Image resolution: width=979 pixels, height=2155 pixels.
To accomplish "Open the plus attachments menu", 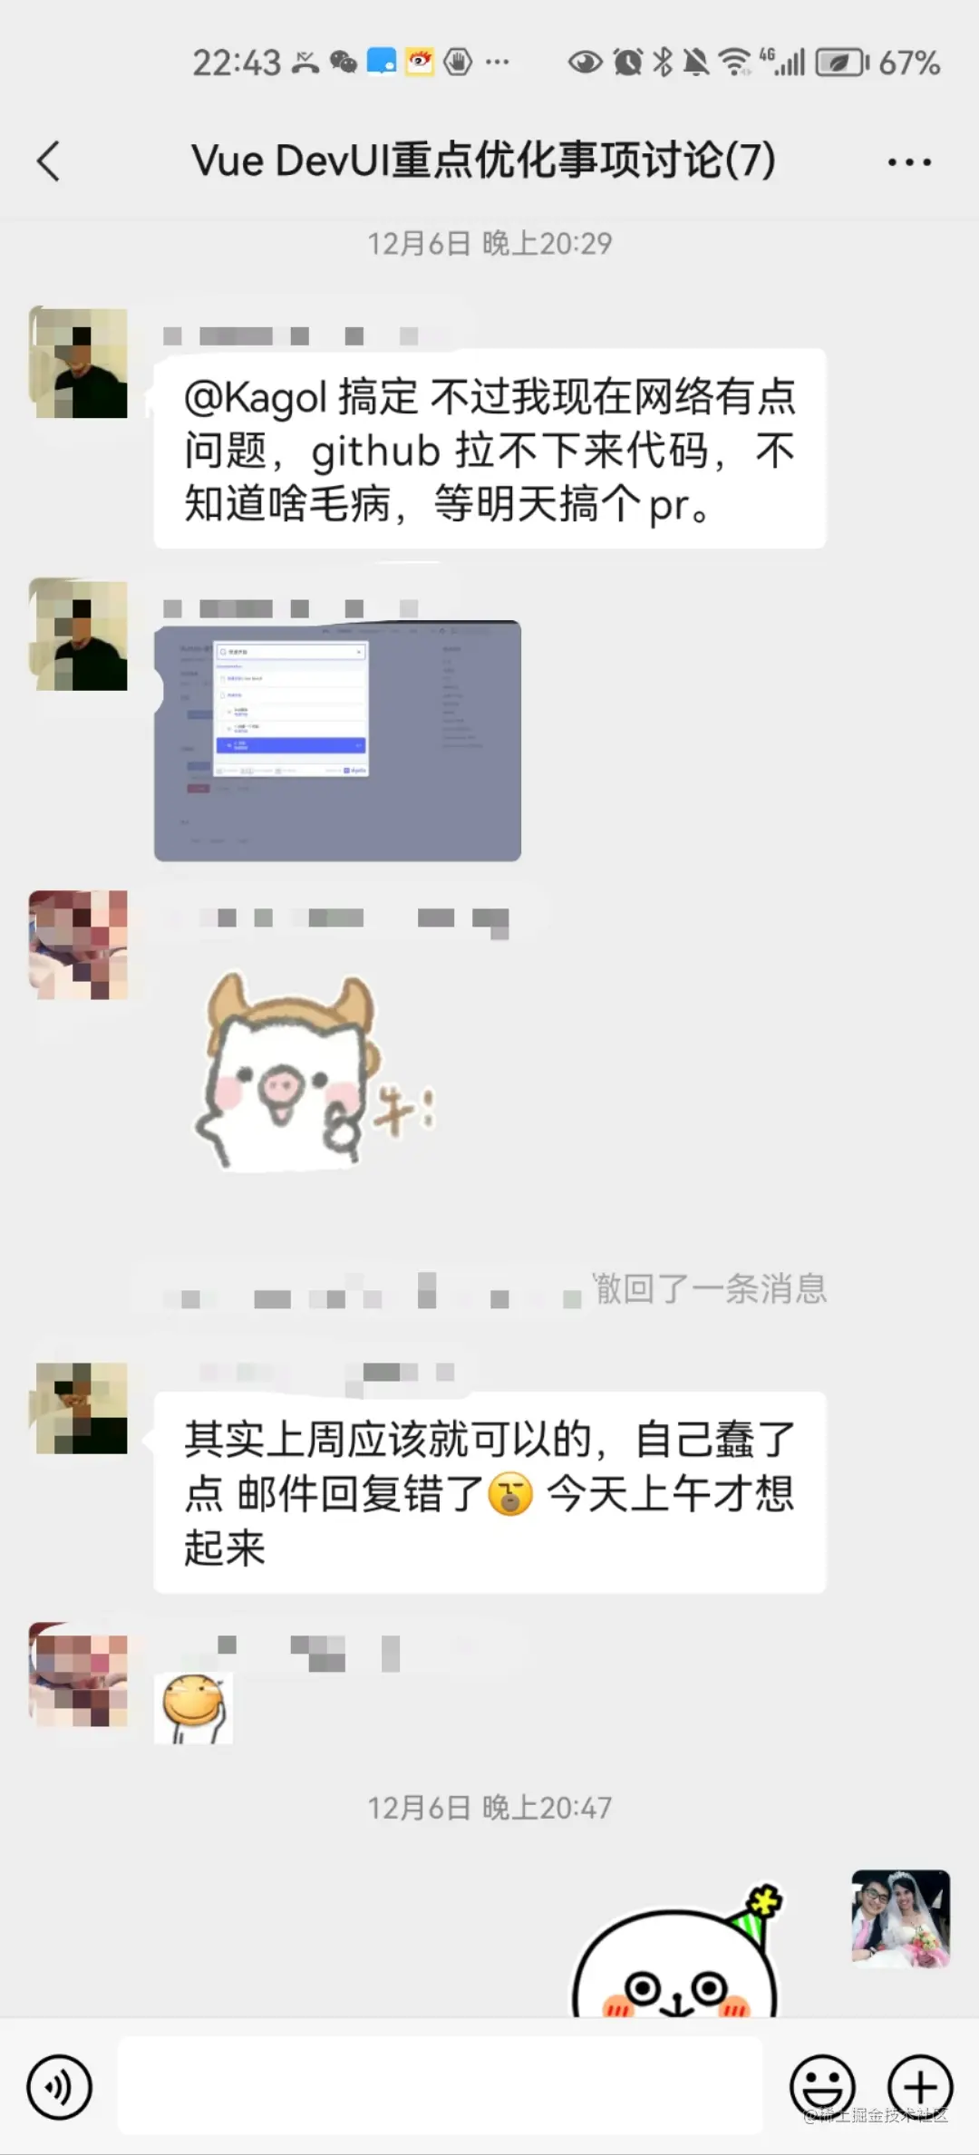I will tap(920, 2088).
